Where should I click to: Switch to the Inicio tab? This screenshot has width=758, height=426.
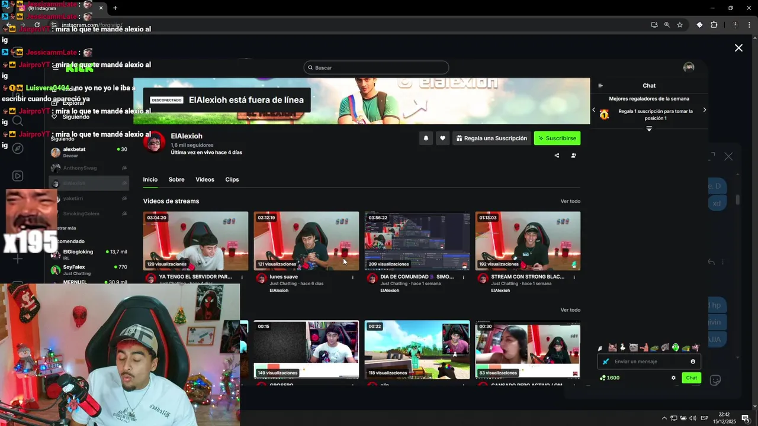(150, 179)
